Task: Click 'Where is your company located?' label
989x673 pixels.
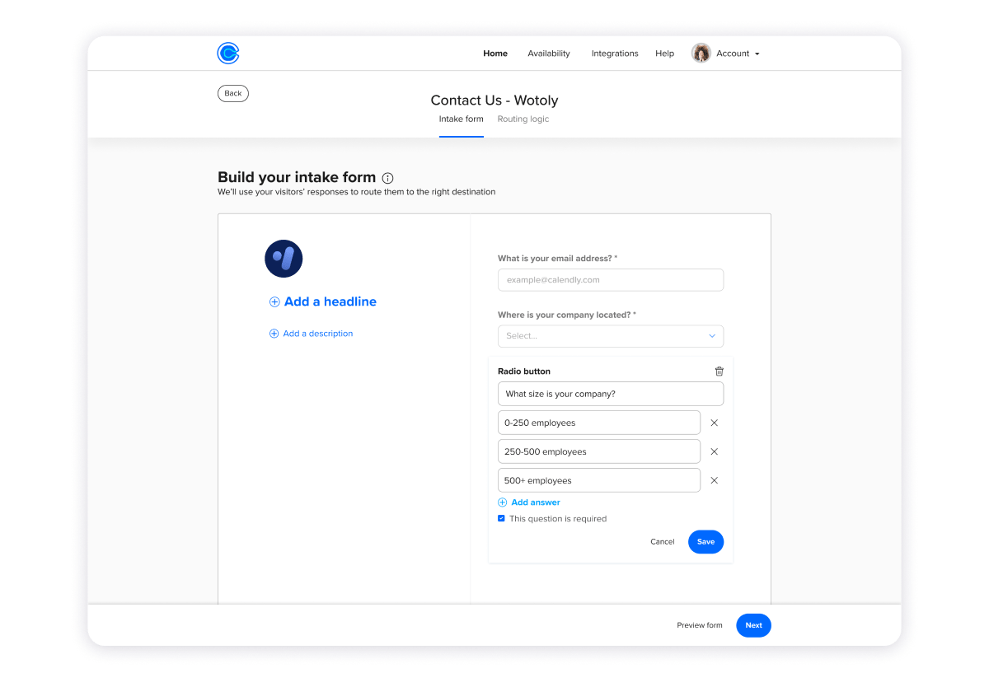Action: pos(567,315)
